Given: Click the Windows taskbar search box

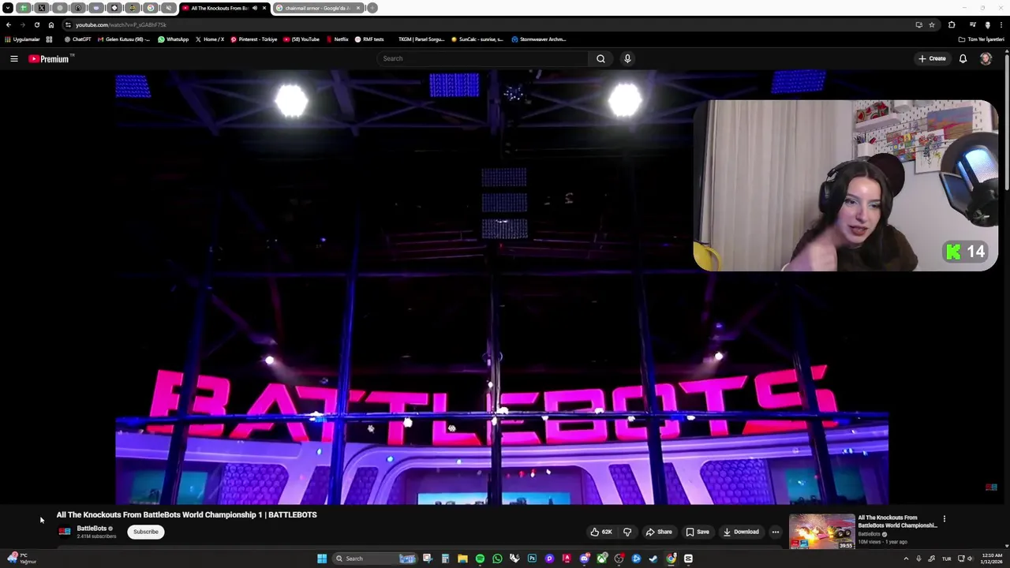Looking at the screenshot, I should (x=374, y=559).
